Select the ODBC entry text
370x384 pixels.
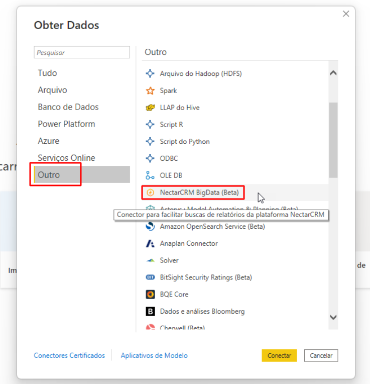click(169, 158)
